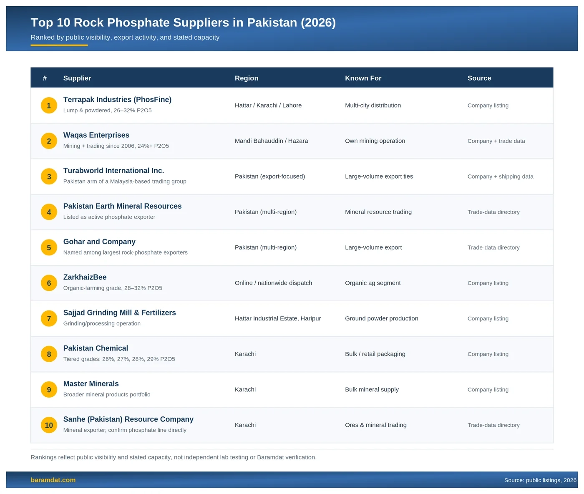This screenshot has width=584, height=494.
Task: Click 'Ores & mineral trading' cell
Action: [x=375, y=425]
